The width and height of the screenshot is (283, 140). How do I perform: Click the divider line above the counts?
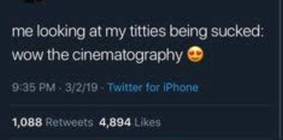(140, 105)
